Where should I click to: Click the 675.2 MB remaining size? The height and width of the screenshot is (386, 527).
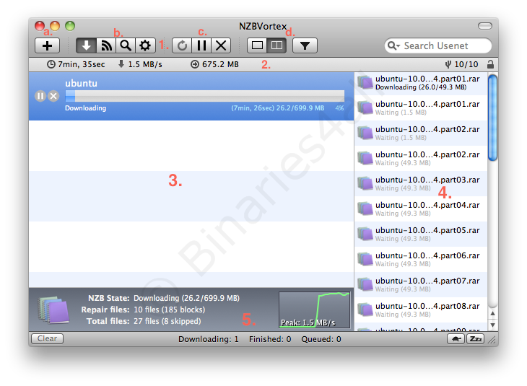[x=214, y=64]
